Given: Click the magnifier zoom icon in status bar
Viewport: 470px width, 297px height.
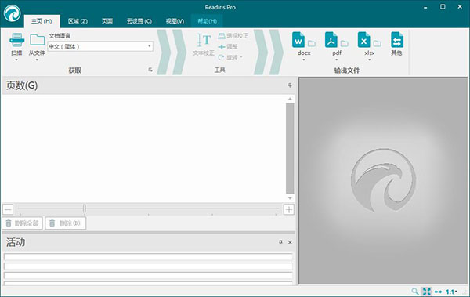Looking at the screenshot, I should pyautogui.click(x=415, y=292).
